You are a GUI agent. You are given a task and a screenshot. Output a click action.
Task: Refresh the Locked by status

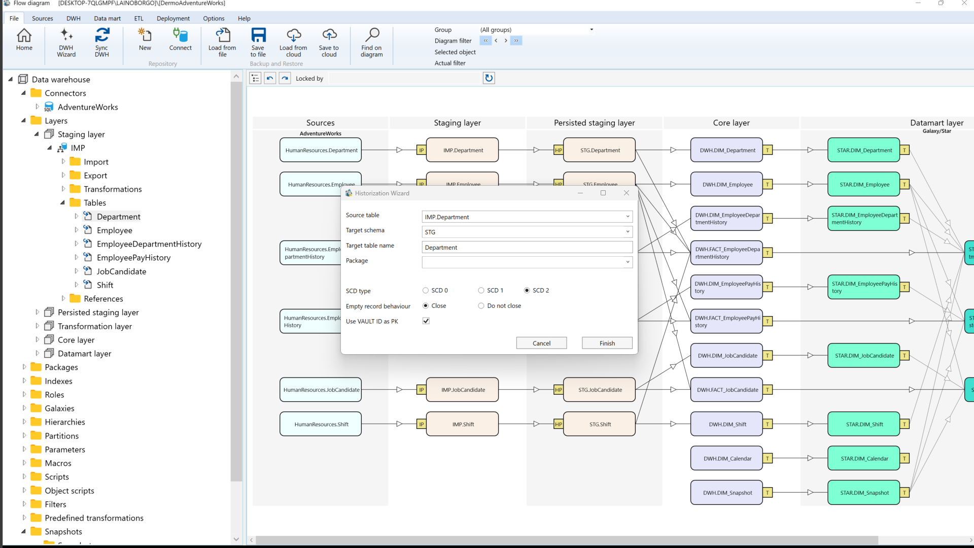click(489, 78)
